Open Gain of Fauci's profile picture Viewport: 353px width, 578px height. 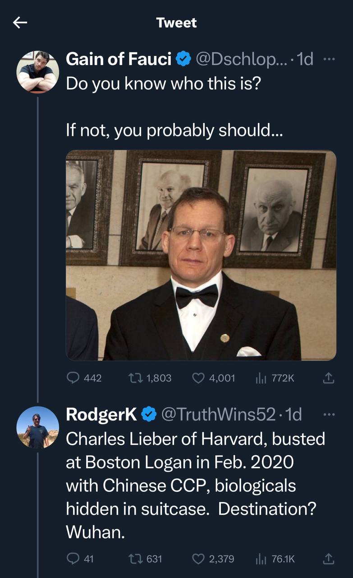coord(38,71)
